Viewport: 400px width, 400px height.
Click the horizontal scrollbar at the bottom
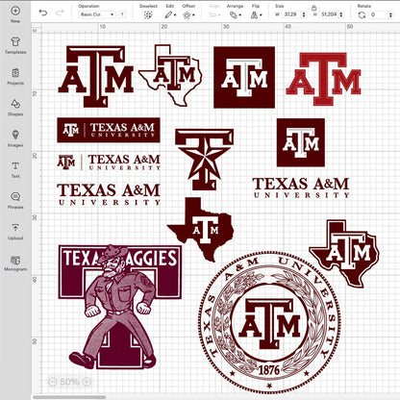69,397
